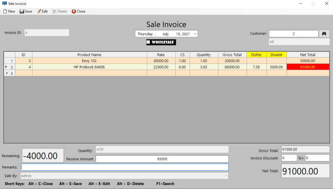Select row 1 via its row header
The width and height of the screenshot is (333, 189).
[x=10, y=61]
